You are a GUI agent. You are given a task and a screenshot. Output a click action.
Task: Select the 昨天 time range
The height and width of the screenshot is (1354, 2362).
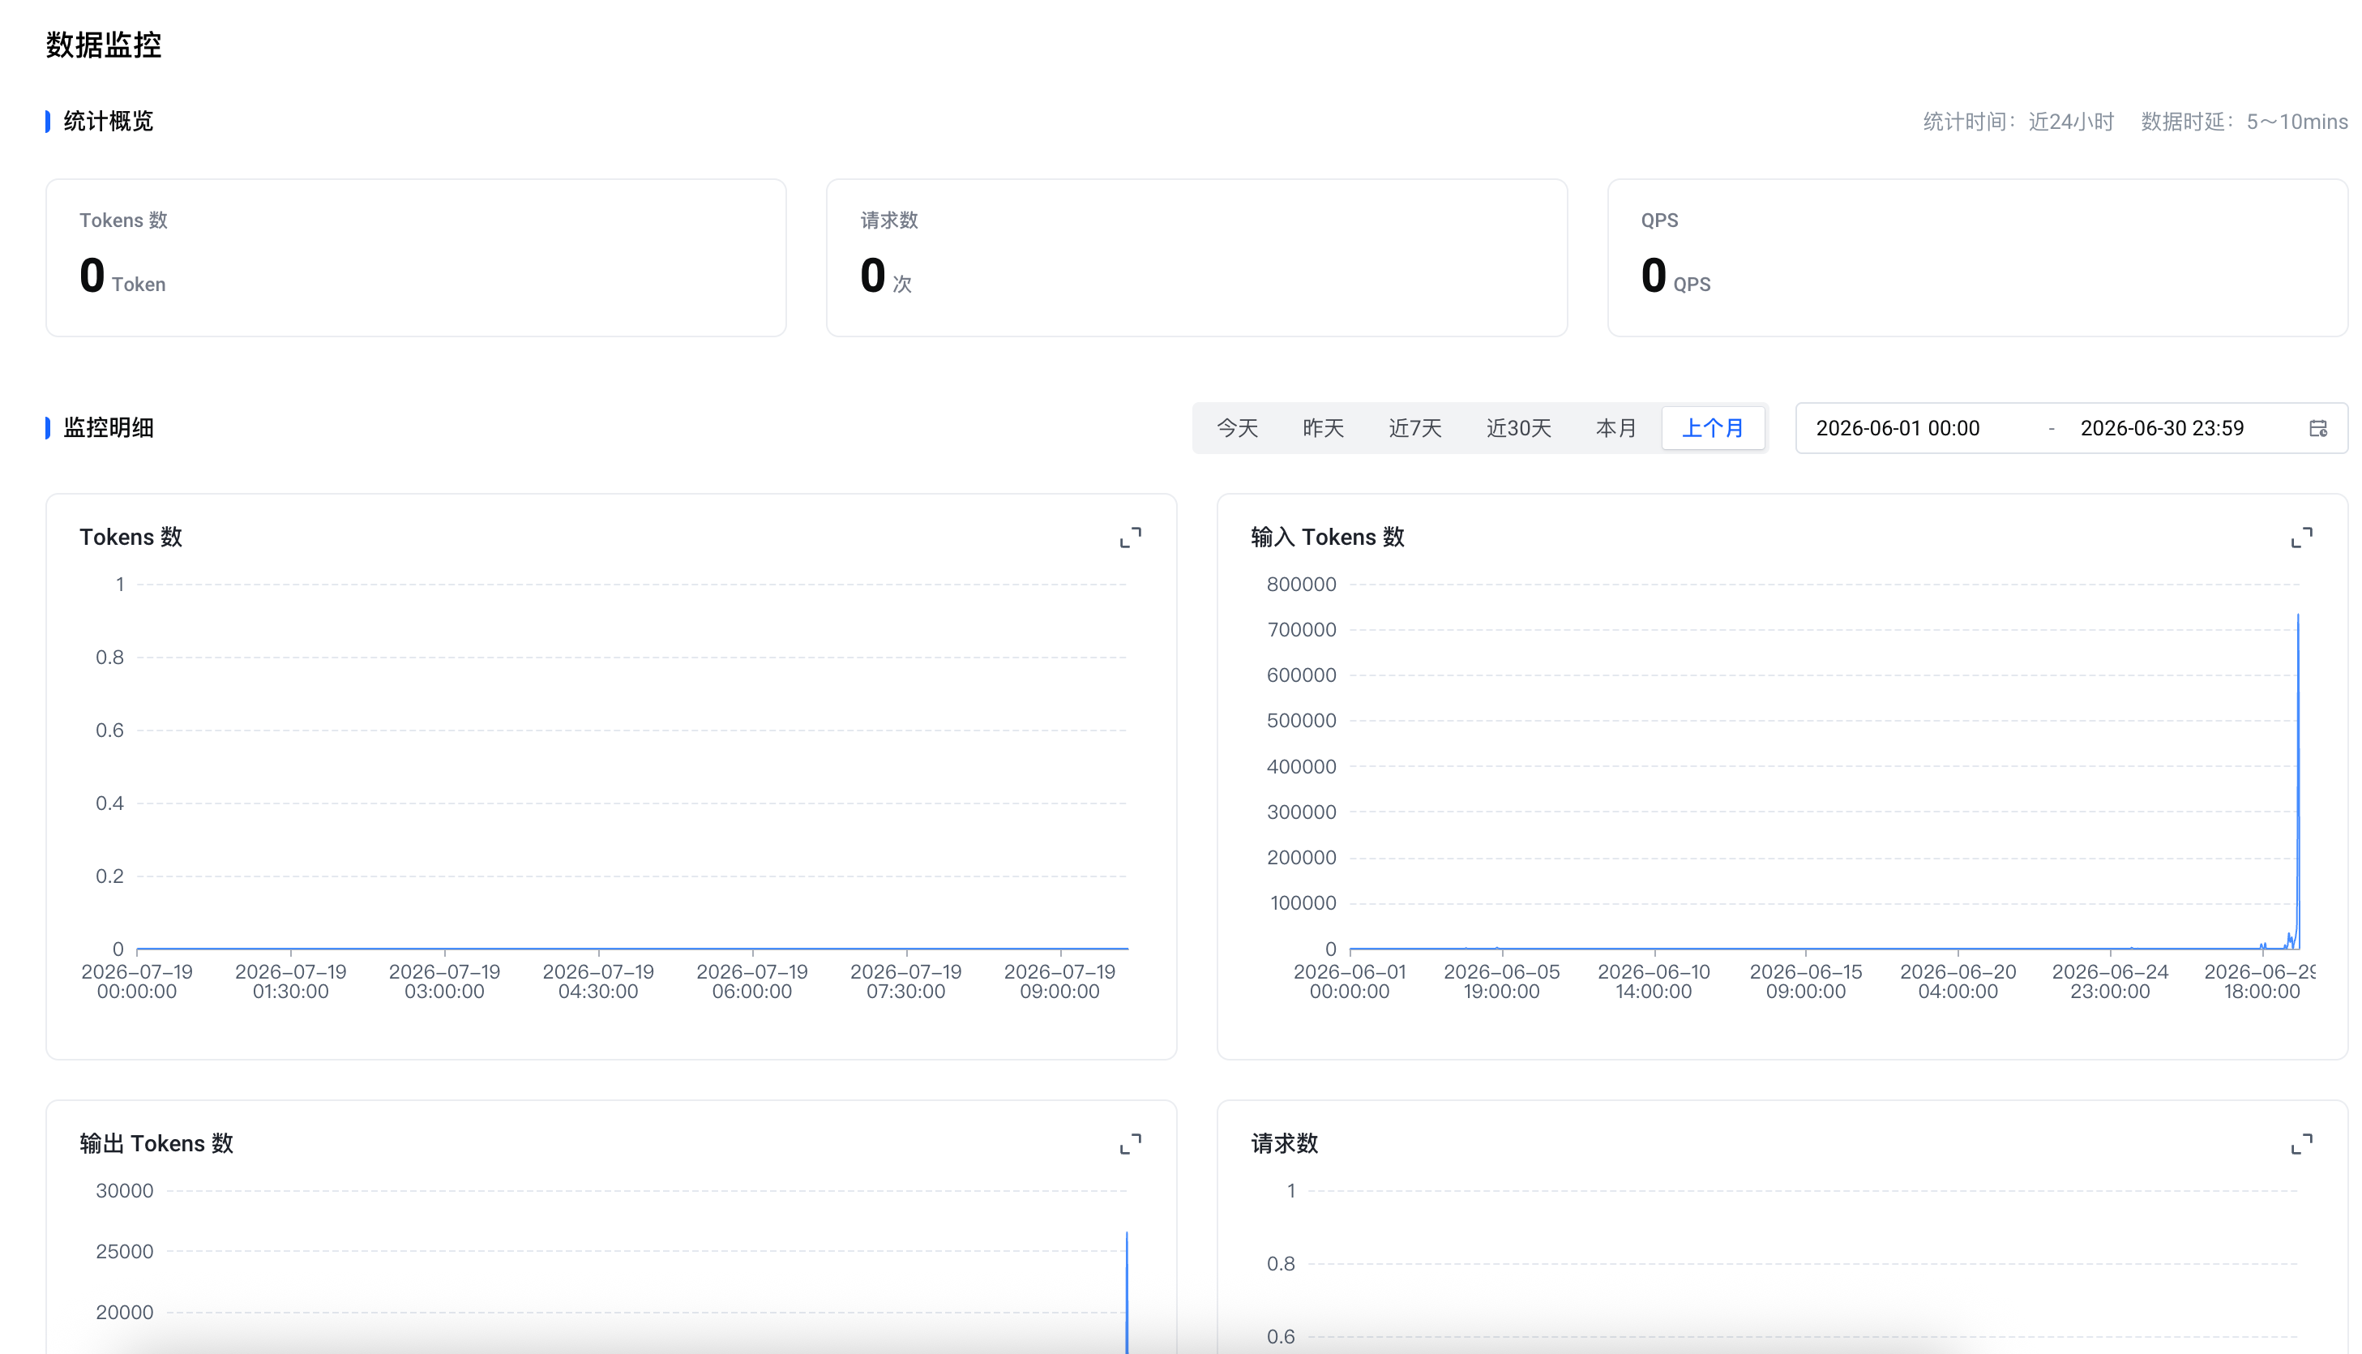pos(1323,428)
